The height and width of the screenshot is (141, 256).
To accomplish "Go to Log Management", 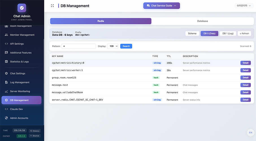I will point(22,82).
